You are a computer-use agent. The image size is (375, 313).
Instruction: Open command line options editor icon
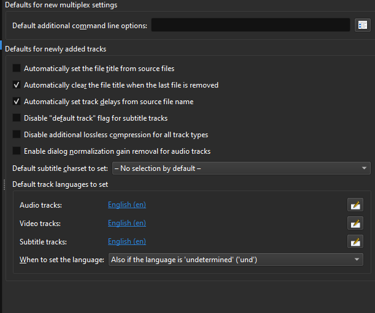pos(361,25)
